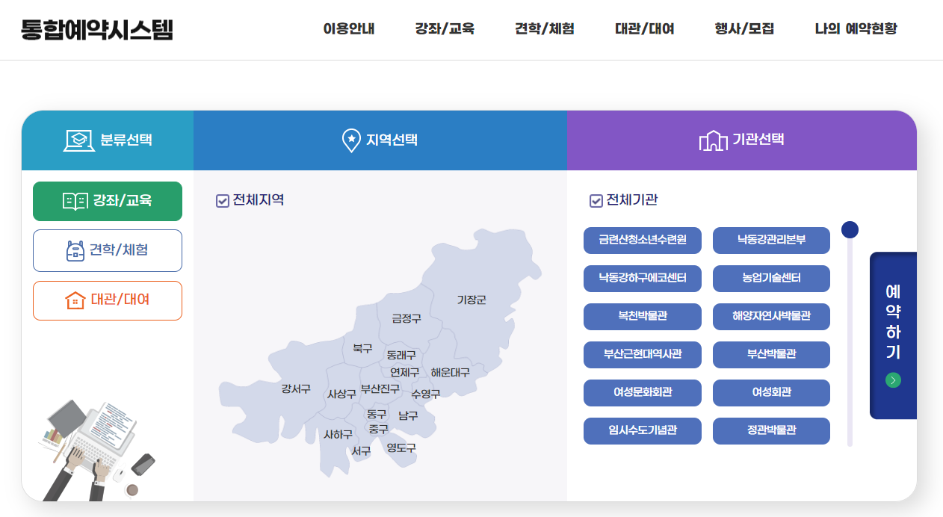This screenshot has width=943, height=517.
Task: Choose 낙동강하구에코센터 from the institution list
Action: tap(642, 278)
